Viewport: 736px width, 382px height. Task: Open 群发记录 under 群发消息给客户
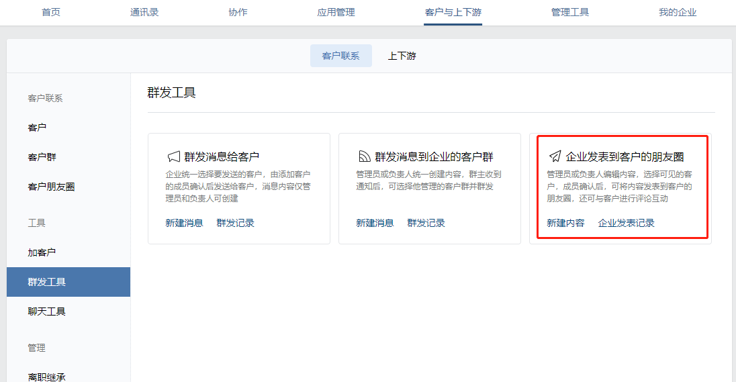pyautogui.click(x=235, y=223)
